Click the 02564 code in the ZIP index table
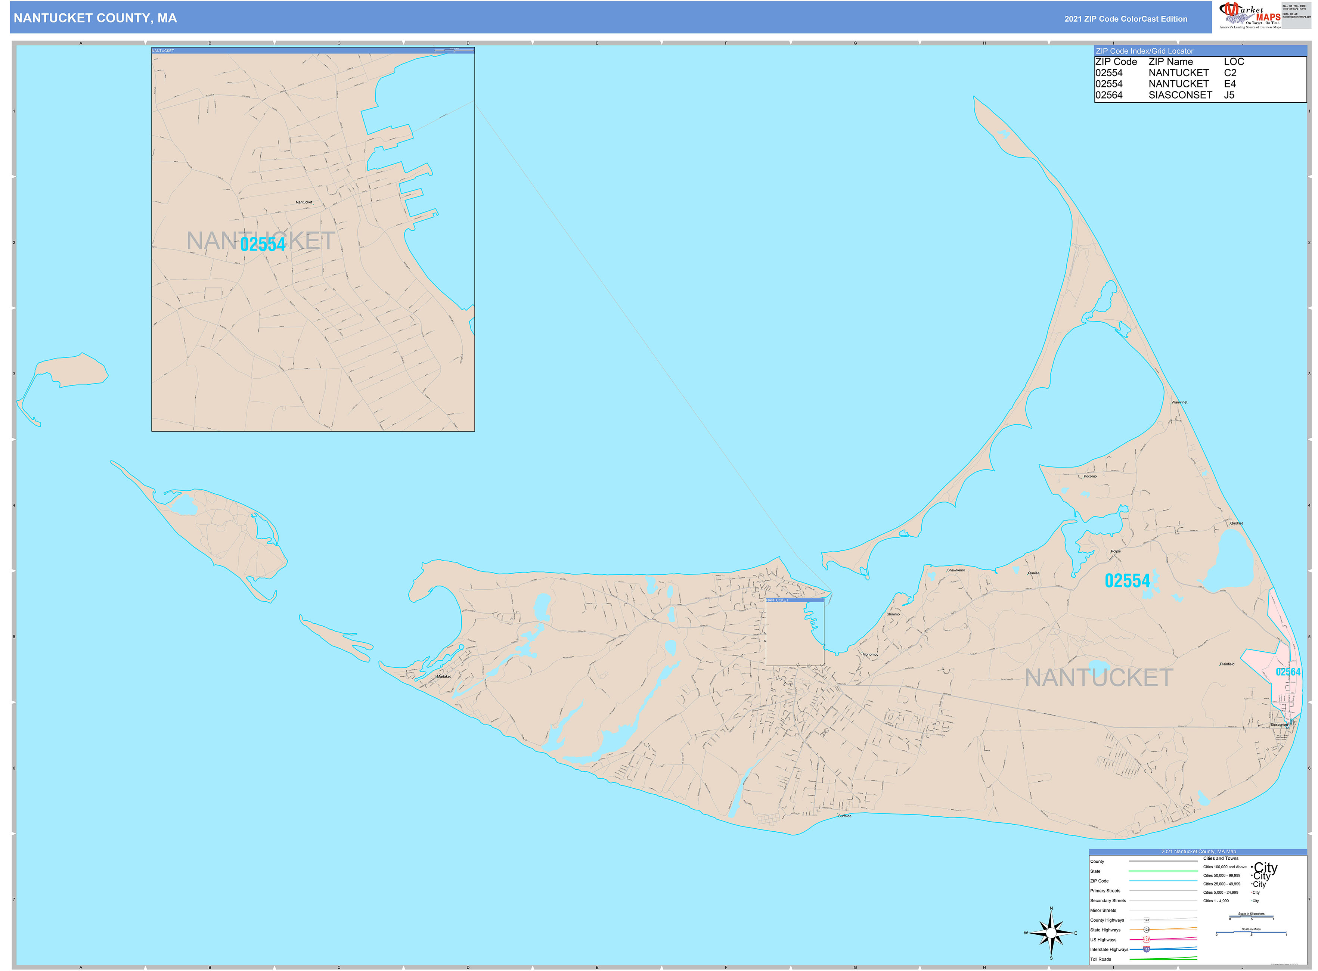 (1109, 95)
